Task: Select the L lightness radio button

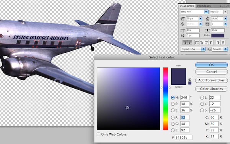Action: click(202, 97)
